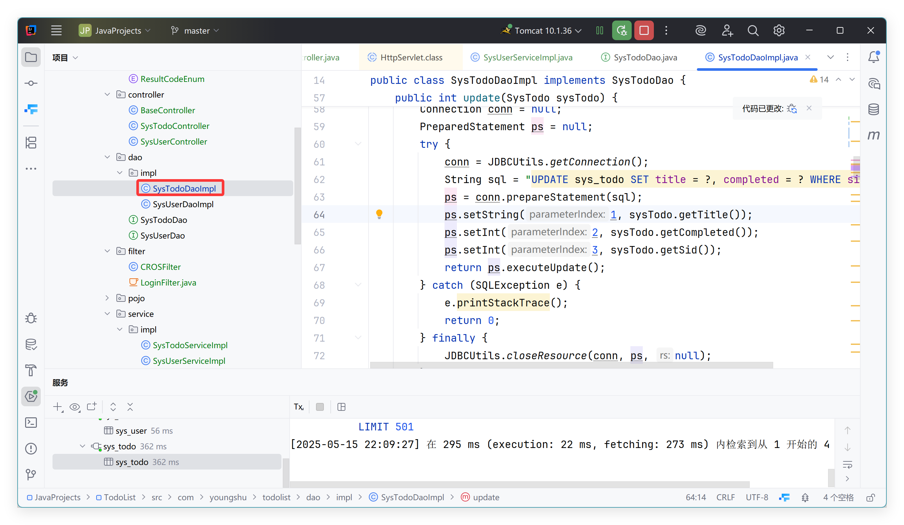The height and width of the screenshot is (525, 904).
Task: Open more run actions menu
Action: point(666,30)
